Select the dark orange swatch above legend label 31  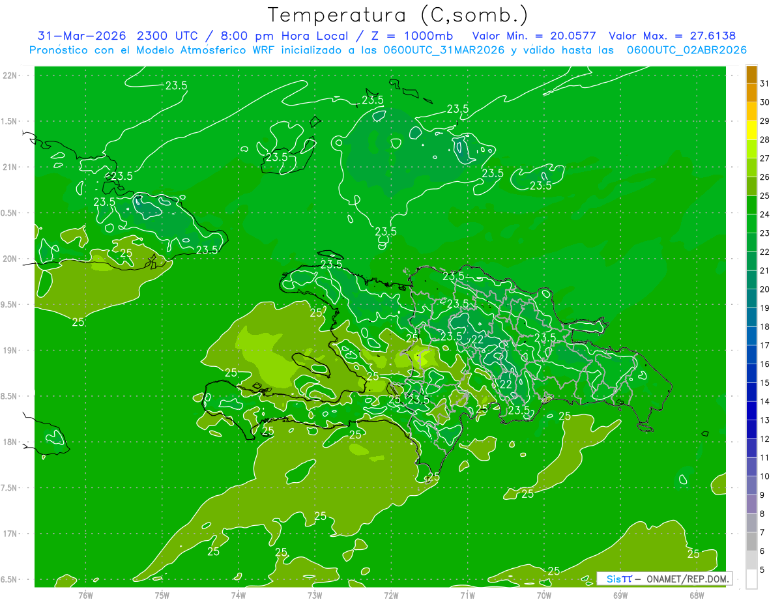[751, 74]
